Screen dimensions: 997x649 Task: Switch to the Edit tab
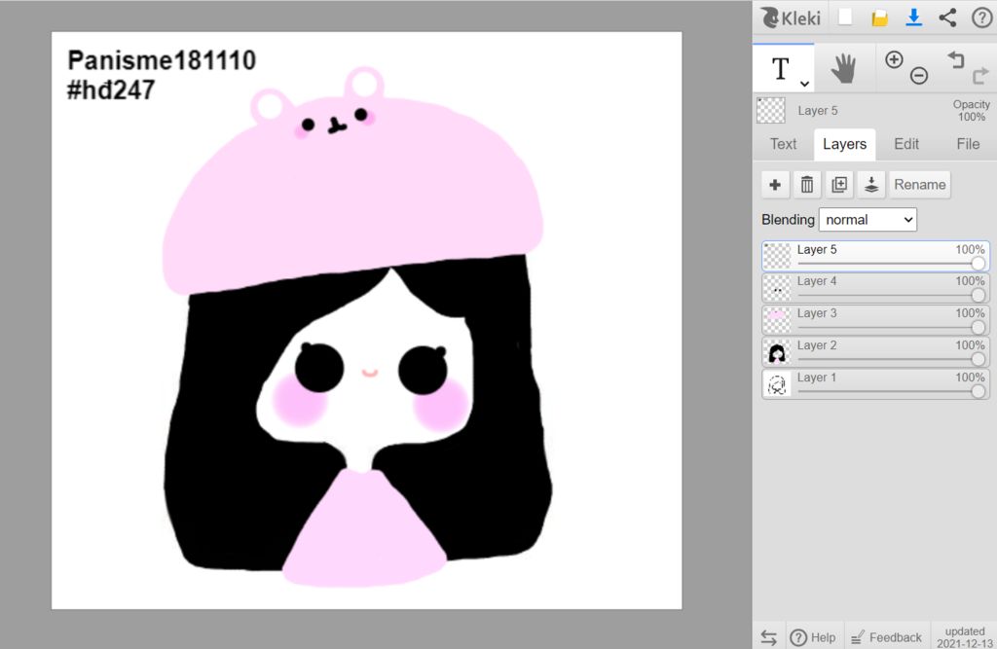tap(906, 144)
